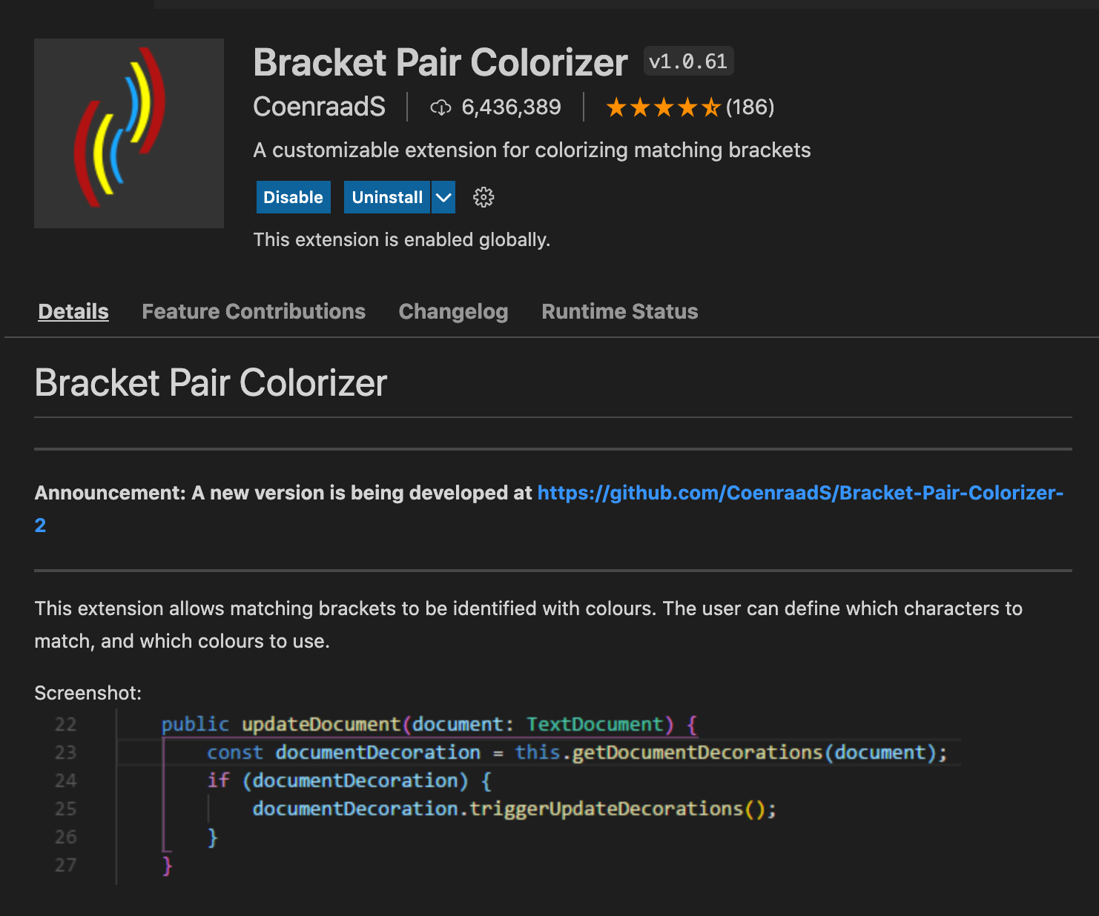Click the 'This extension is enabled globally' text
The height and width of the screenshot is (916, 1099).
[402, 239]
